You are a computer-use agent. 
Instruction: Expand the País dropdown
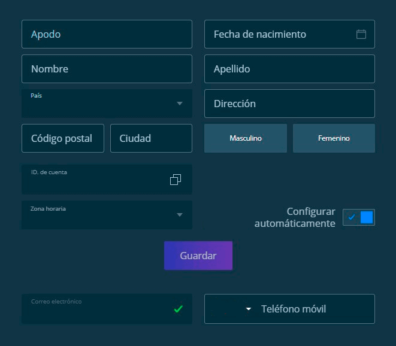179,104
